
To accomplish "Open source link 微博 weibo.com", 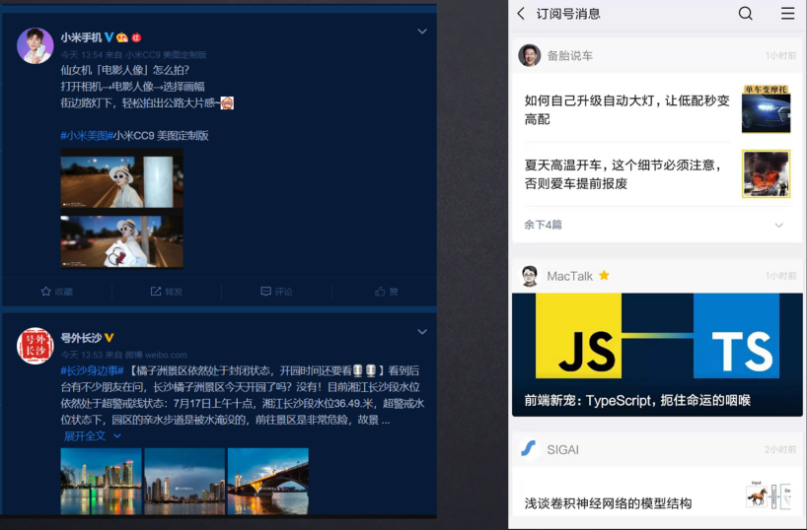I will click(156, 355).
